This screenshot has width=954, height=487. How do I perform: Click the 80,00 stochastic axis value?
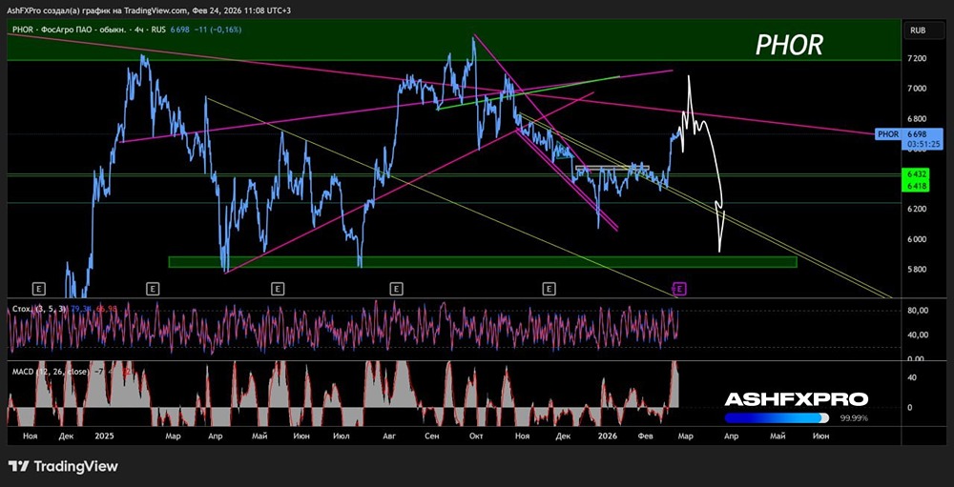click(916, 311)
